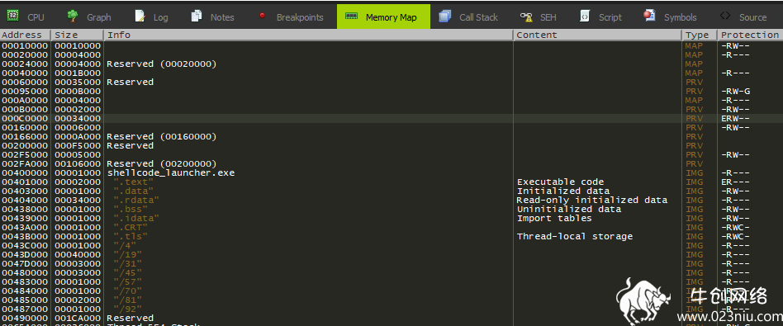Click the ERW-- protection value
This screenshot has width=783, height=326.
click(x=736, y=118)
